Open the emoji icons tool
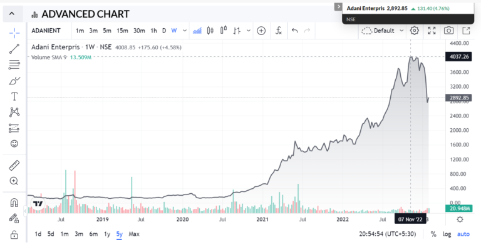The height and width of the screenshot is (247, 481). [14, 143]
